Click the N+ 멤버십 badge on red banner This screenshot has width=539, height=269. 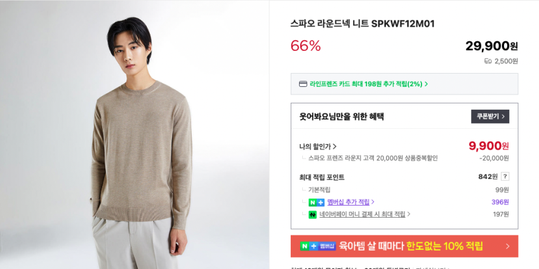coord(317,246)
